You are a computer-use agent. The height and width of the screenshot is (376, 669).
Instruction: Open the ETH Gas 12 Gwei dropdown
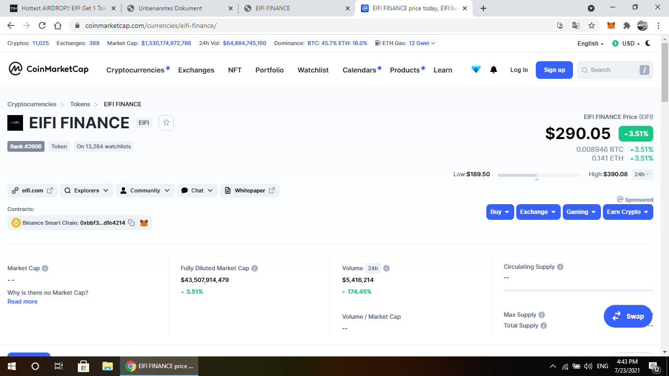pyautogui.click(x=422, y=43)
